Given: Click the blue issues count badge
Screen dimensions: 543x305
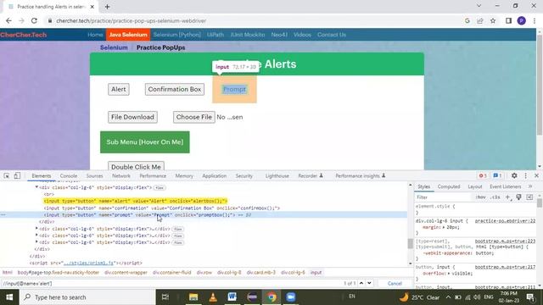Looking at the screenshot, I should click(x=497, y=175).
